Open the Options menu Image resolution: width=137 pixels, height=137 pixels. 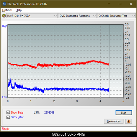click(x=7, y=10)
